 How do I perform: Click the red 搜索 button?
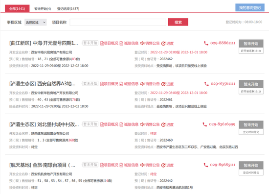(178, 22)
